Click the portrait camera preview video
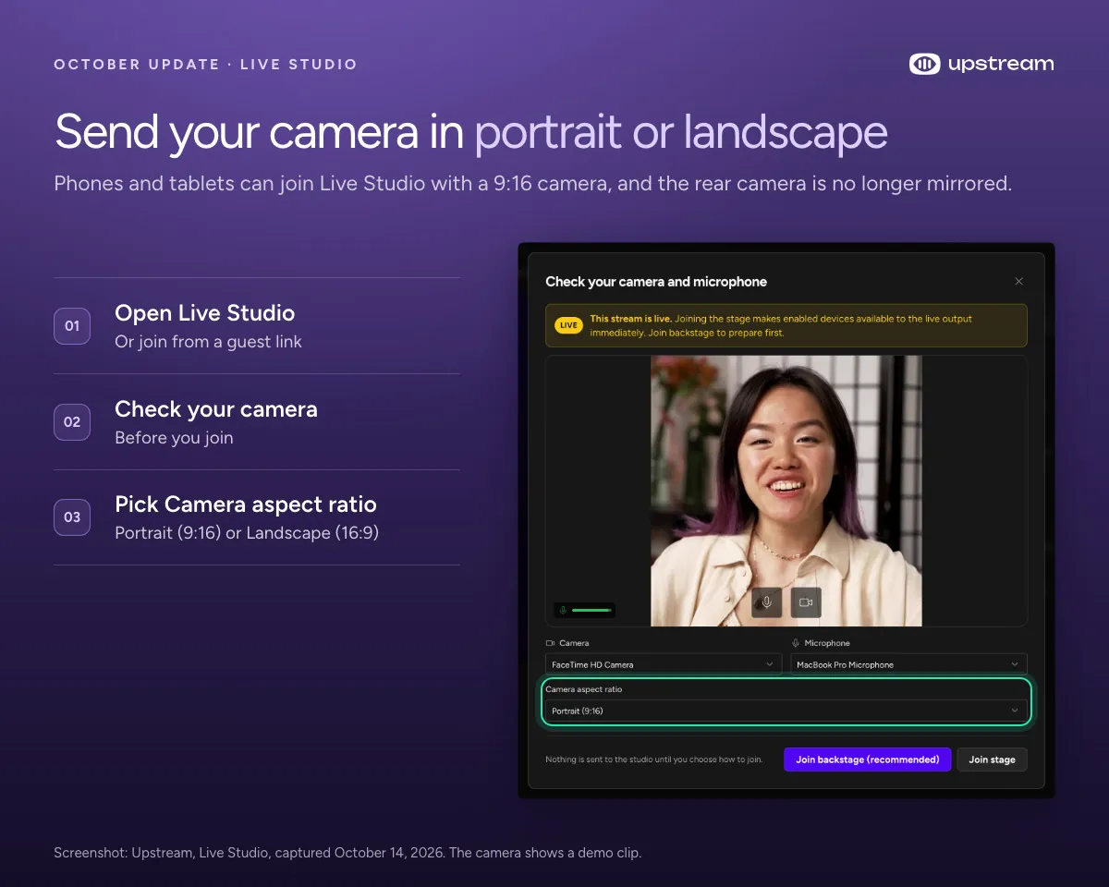 click(x=786, y=491)
